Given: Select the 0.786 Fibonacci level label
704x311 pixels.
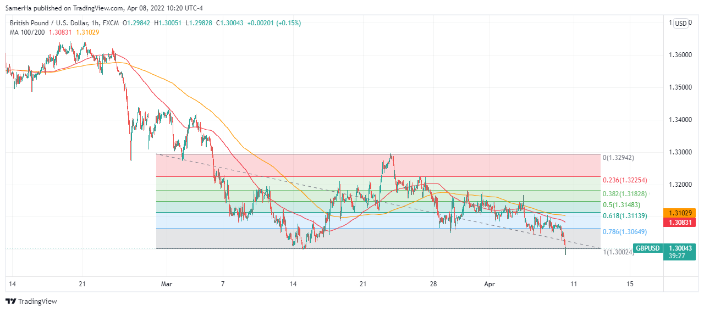Looking at the screenshot, I should pyautogui.click(x=624, y=232).
